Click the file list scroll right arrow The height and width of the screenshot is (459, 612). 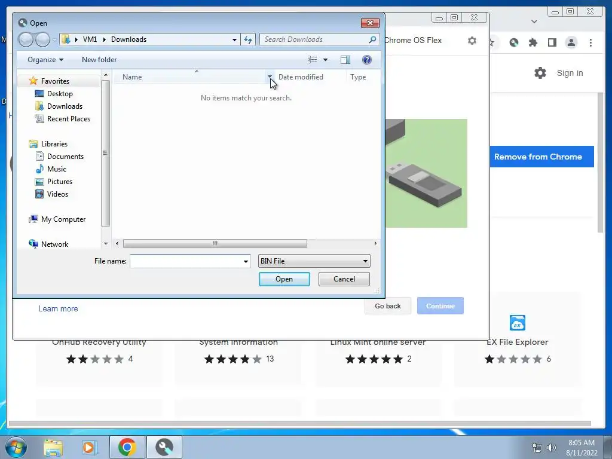[375, 244]
